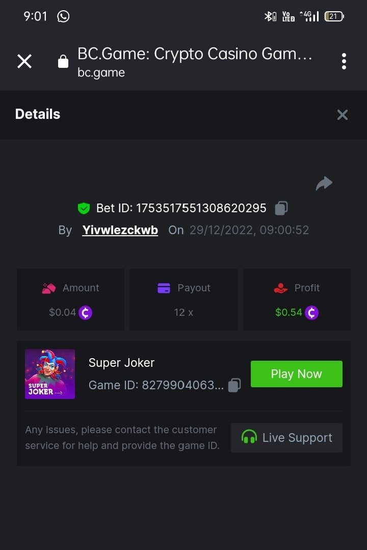Open the Super Joker game thumbnail
367x550 pixels.
pyautogui.click(x=50, y=374)
